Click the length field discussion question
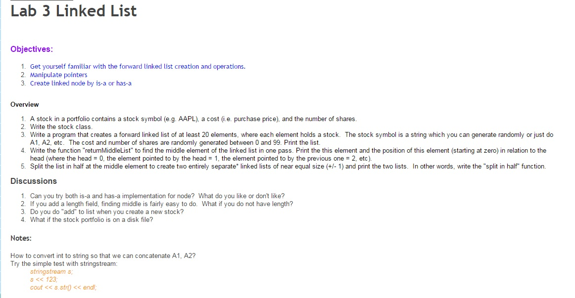Image resolution: width=575 pixels, height=298 pixels. pos(161,204)
